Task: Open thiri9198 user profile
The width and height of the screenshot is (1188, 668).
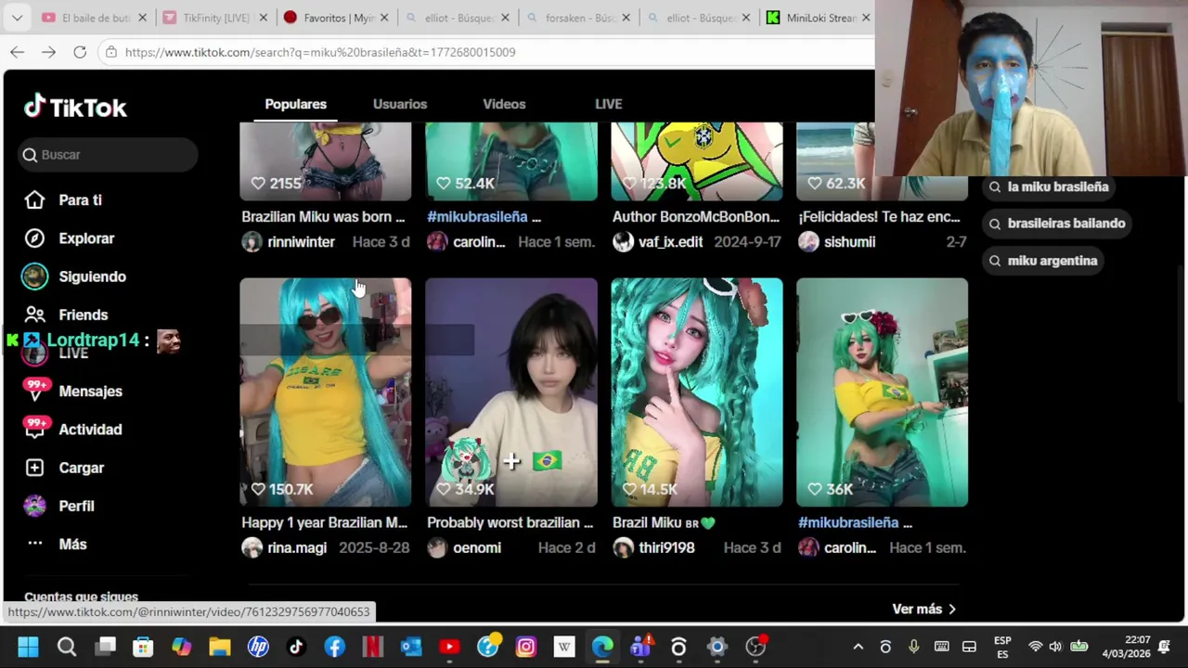Action: click(x=666, y=547)
